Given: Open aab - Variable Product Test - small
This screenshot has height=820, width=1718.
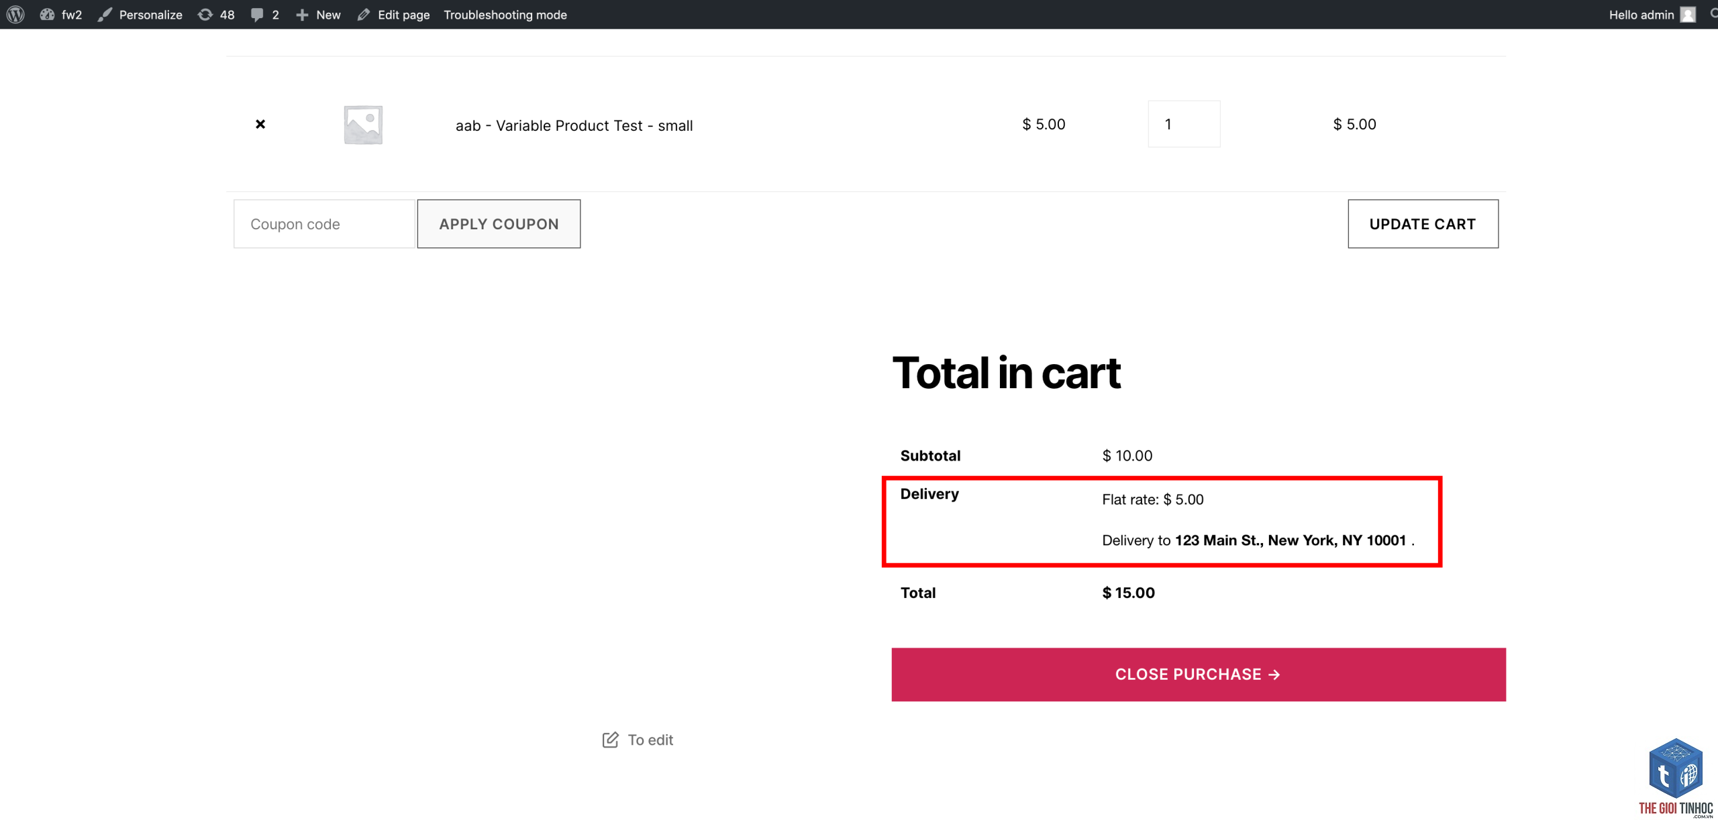Looking at the screenshot, I should (574, 125).
